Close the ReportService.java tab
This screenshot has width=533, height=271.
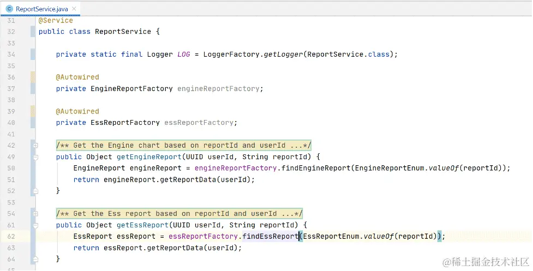pyautogui.click(x=74, y=9)
